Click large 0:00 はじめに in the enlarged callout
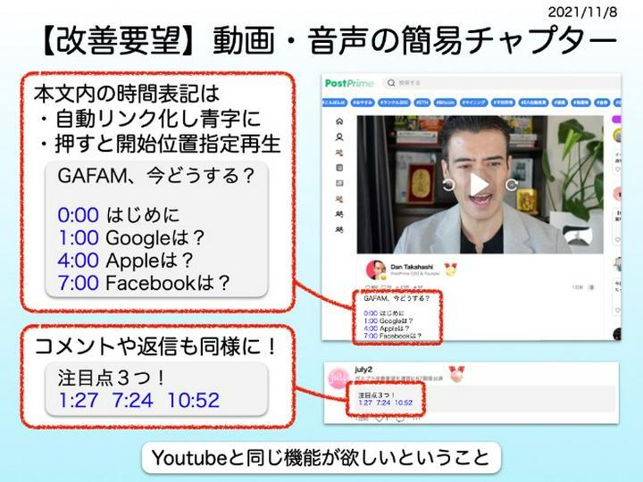 pyautogui.click(x=119, y=215)
